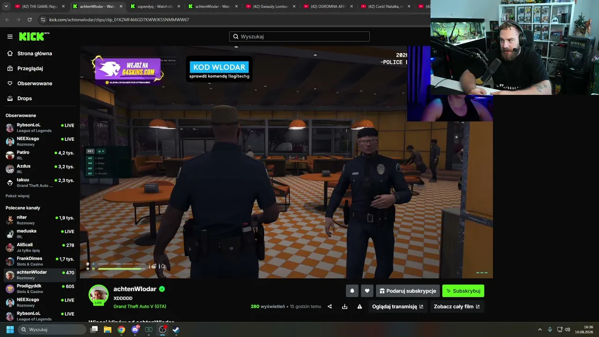The height and width of the screenshot is (337, 599).
Task: Open Discord from the taskbar
Action: pos(135,330)
